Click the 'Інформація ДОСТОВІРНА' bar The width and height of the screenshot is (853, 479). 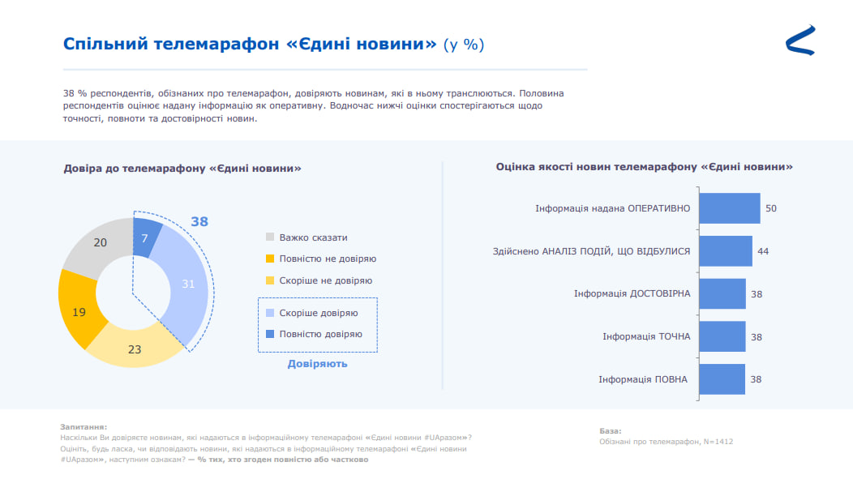tap(722, 293)
